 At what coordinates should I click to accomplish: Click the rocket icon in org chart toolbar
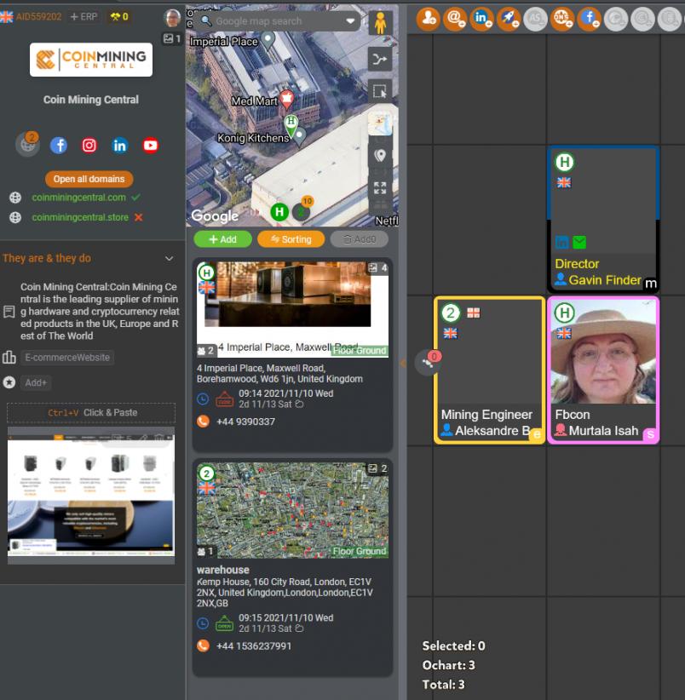pos(509,17)
